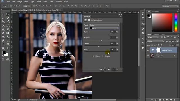Image resolution: width=180 pixels, height=101 pixels.
Task: Choose the Absolute radio option
Action: [x=103, y=56]
